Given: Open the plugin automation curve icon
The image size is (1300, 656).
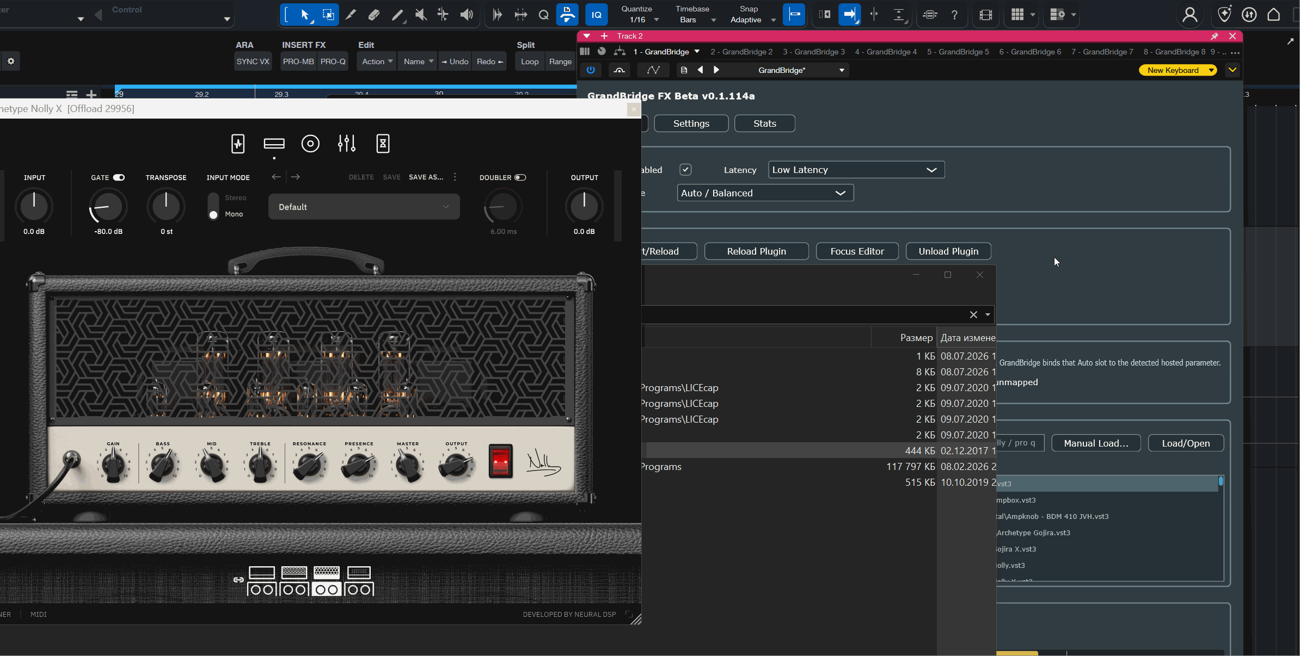Looking at the screenshot, I should coord(653,70).
